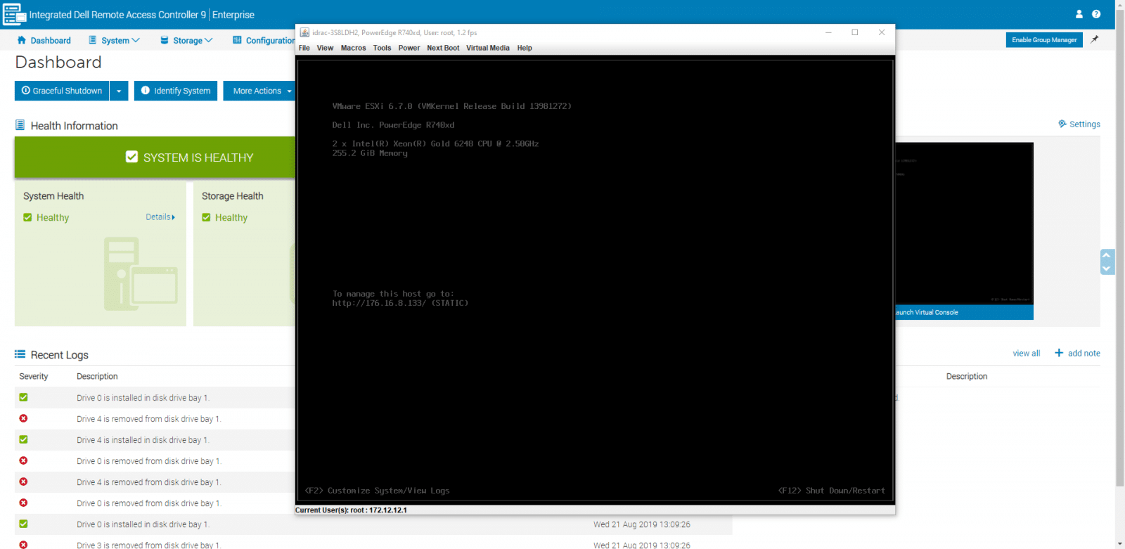Click the Identify System button
The width and height of the screenshot is (1125, 549).
point(176,91)
